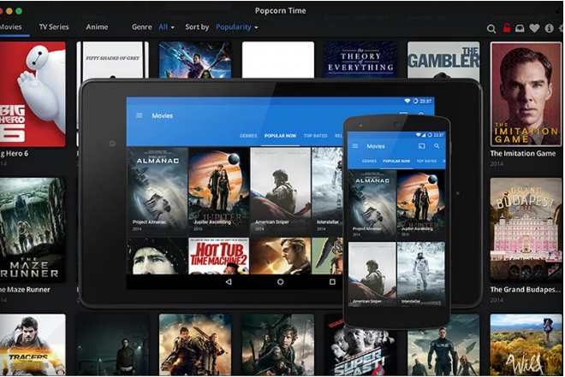Tap Jupiter Ascending on the tablet
The height and width of the screenshot is (377, 565).
[218, 191]
